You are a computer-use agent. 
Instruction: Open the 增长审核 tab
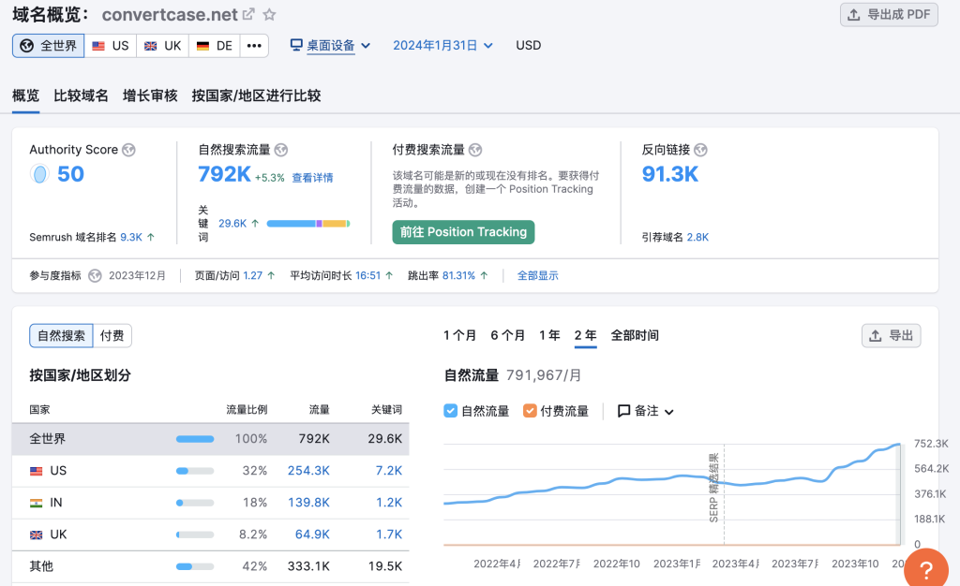tap(150, 95)
